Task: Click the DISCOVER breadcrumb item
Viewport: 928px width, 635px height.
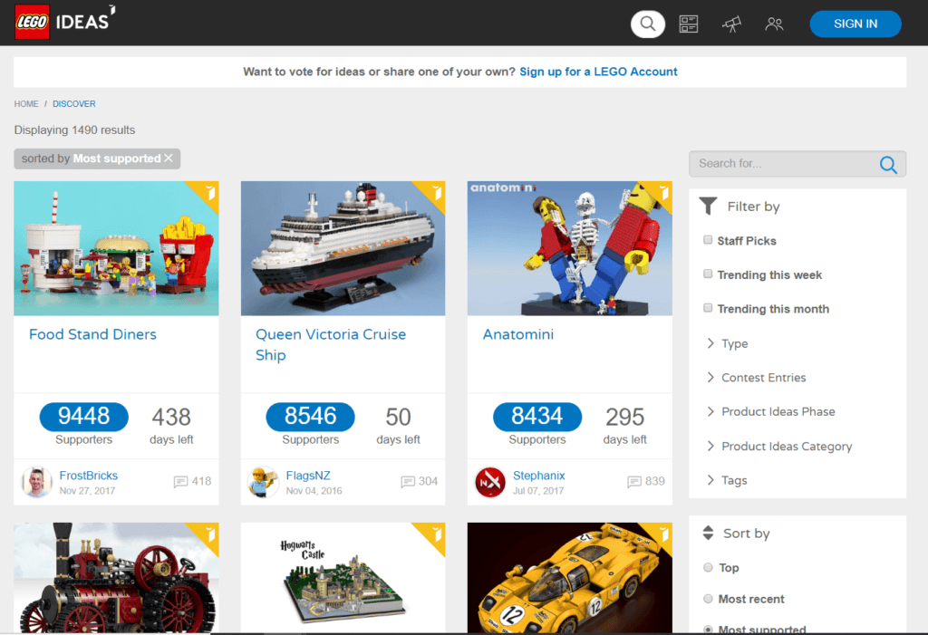Action: (x=74, y=104)
